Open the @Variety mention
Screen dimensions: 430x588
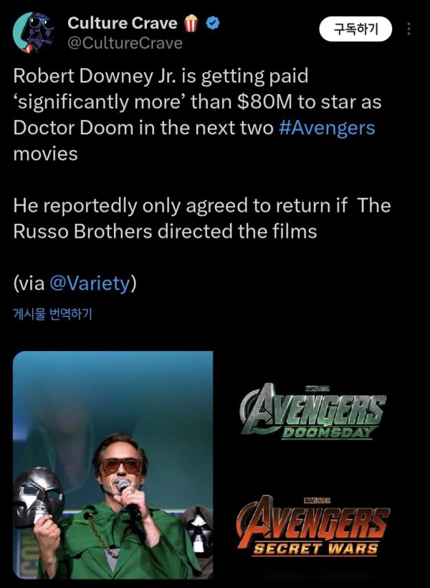[90, 283]
